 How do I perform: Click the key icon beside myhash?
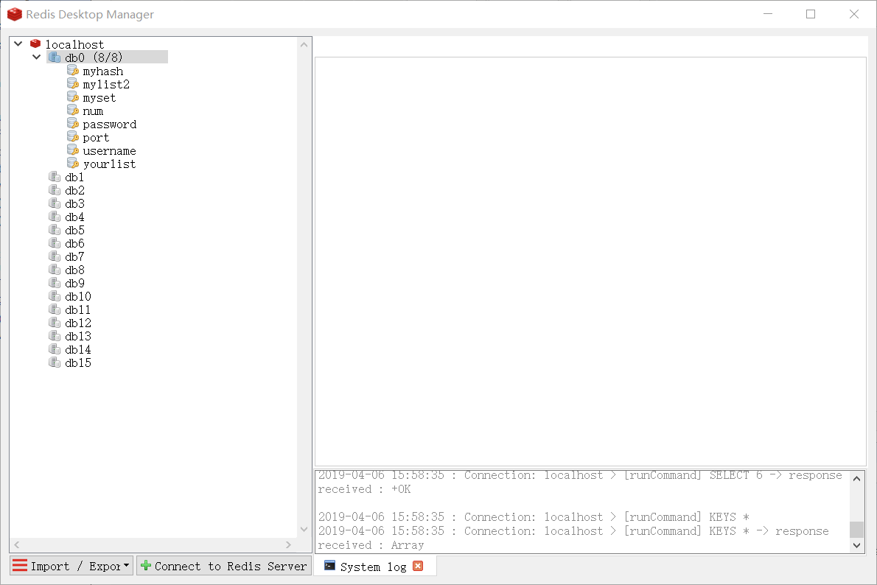73,71
